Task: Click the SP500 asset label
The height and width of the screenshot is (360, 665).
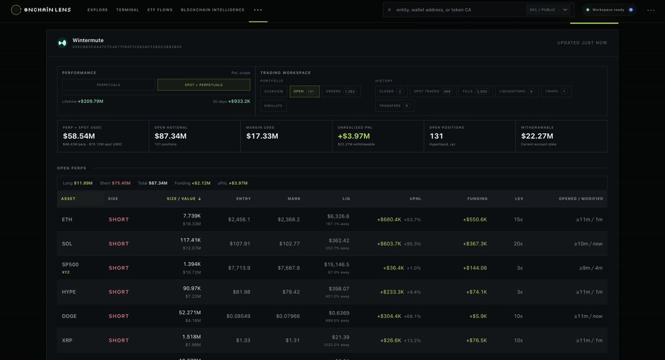Action: pyautogui.click(x=70, y=265)
